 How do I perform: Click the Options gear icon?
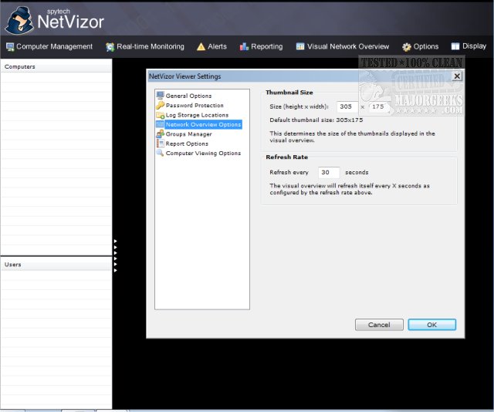pos(407,47)
